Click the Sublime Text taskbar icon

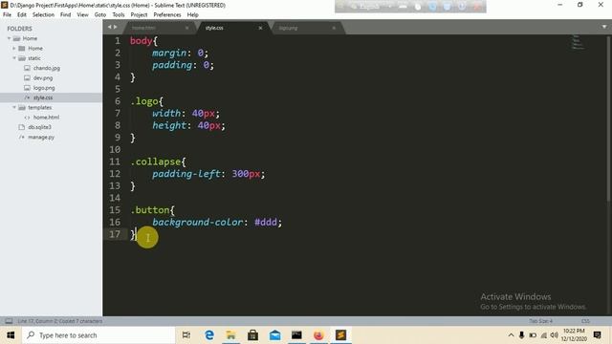pyautogui.click(x=340, y=335)
